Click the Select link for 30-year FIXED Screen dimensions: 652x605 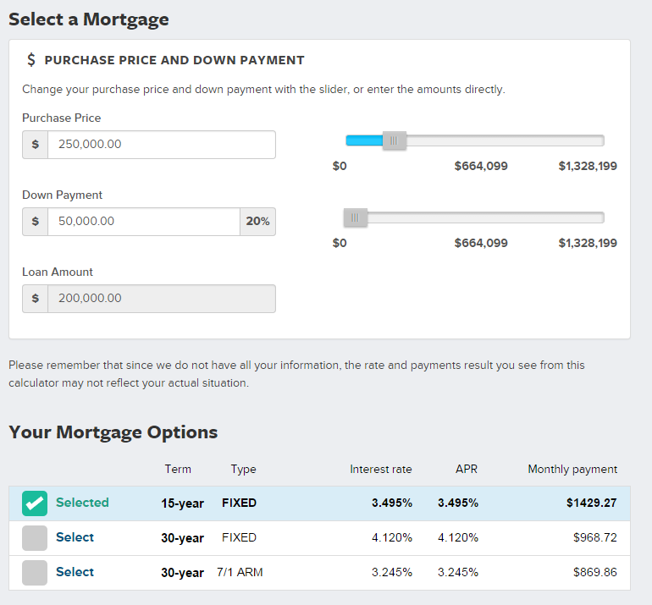(x=75, y=537)
